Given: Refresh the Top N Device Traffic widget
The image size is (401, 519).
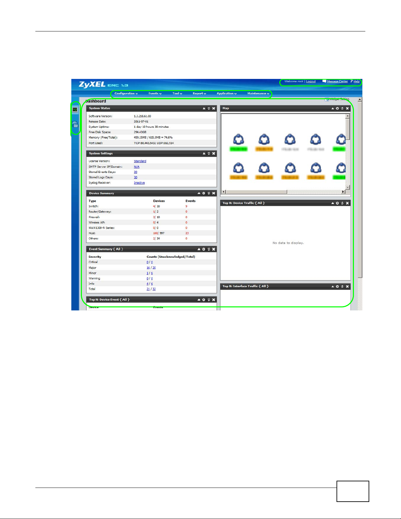Looking at the screenshot, I should 342,203.
